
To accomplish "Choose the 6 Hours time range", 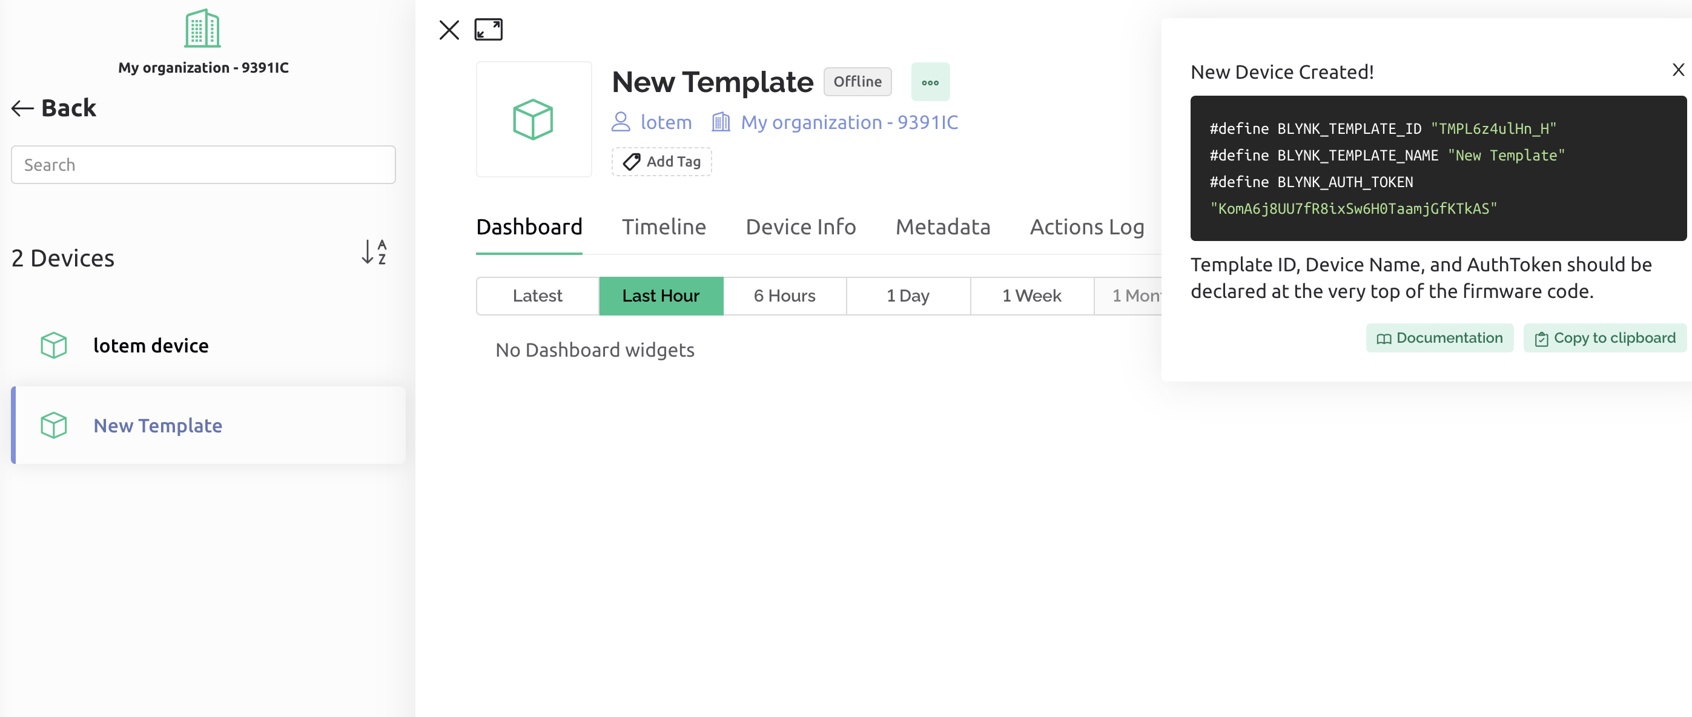I will [784, 296].
